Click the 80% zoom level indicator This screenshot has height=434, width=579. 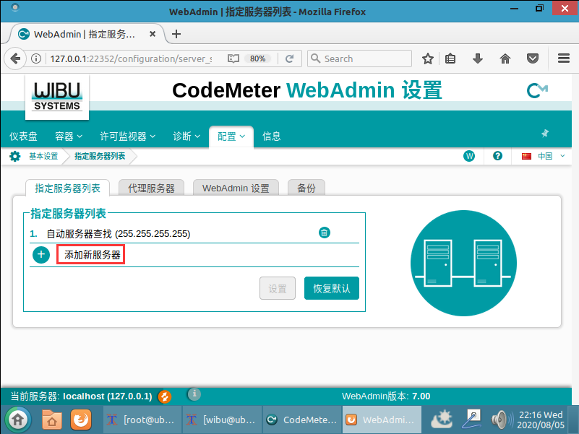pyautogui.click(x=258, y=58)
